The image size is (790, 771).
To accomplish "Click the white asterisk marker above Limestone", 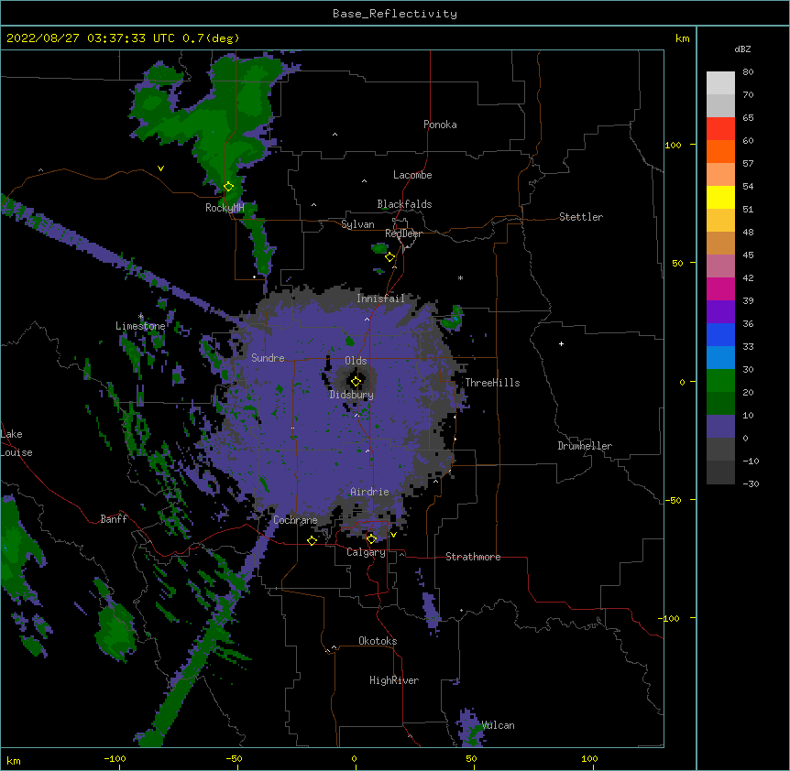I will 140,316.
